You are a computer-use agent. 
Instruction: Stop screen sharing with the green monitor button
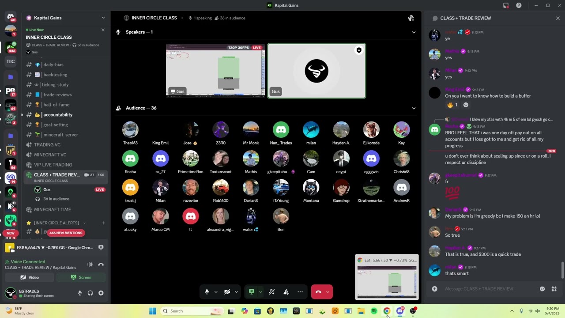click(x=252, y=292)
